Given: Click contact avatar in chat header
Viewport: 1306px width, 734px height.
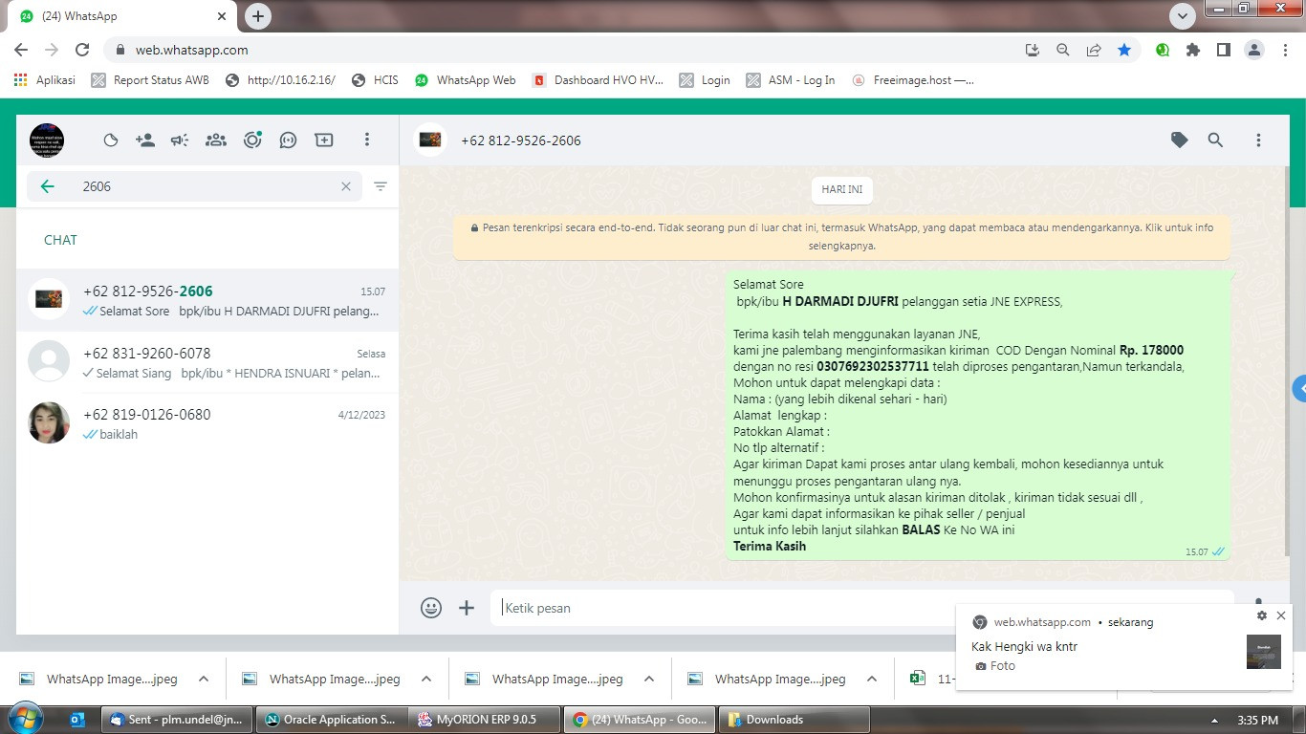Looking at the screenshot, I should 430,140.
